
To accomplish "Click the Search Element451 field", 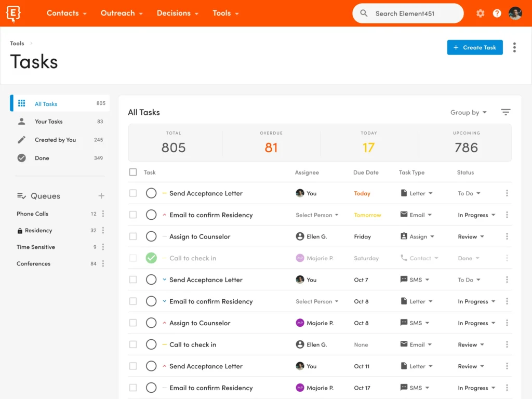I will pos(408,14).
